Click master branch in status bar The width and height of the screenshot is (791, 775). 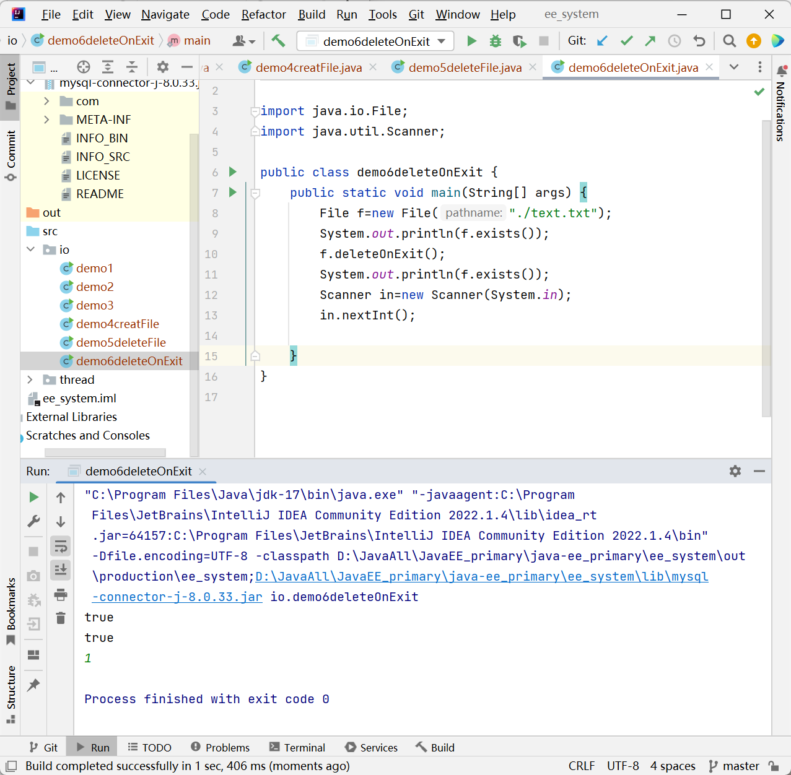(x=734, y=766)
